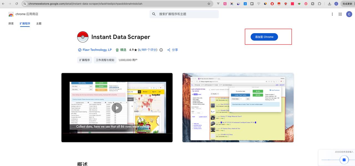Click the solid red square extension icon
Viewport: 355px width, 166px height.
coord(292,4)
